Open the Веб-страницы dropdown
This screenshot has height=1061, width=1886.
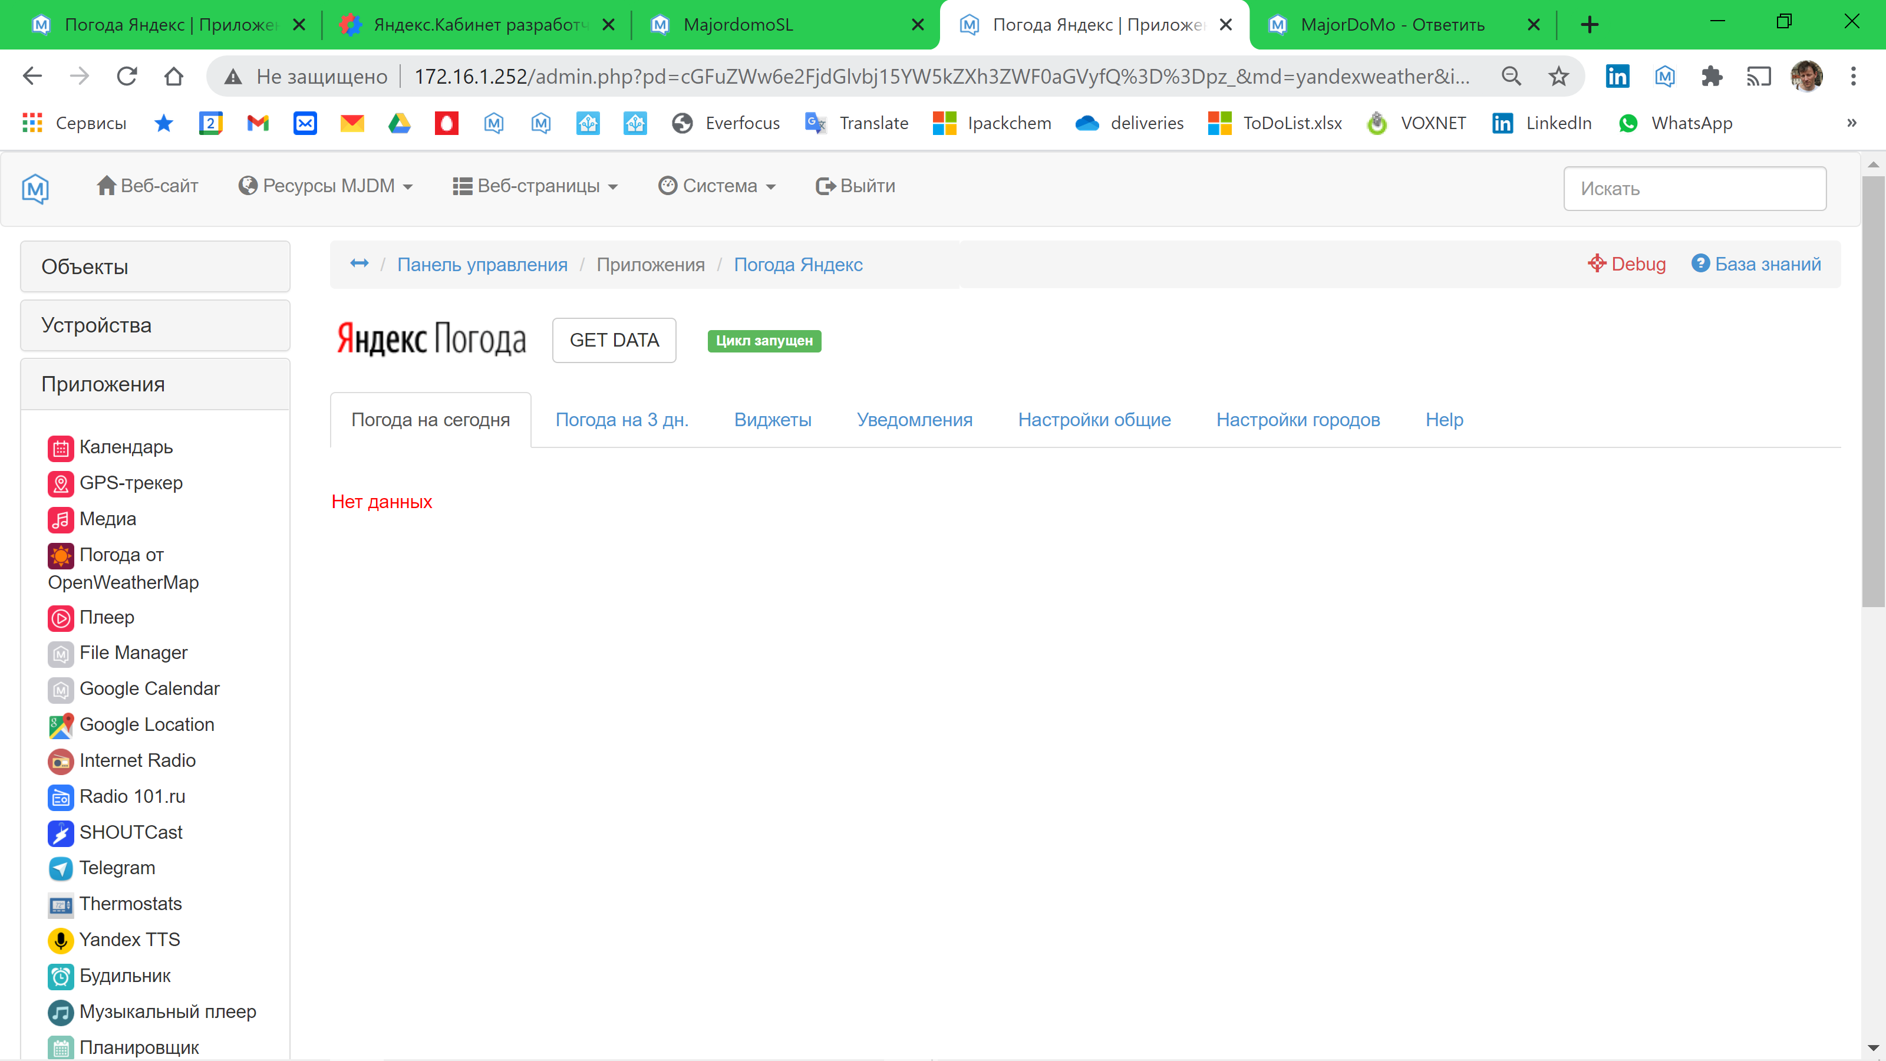[536, 185]
